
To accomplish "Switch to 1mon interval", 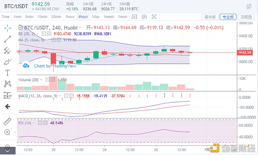I will pyautogui.click(x=123, y=17).
